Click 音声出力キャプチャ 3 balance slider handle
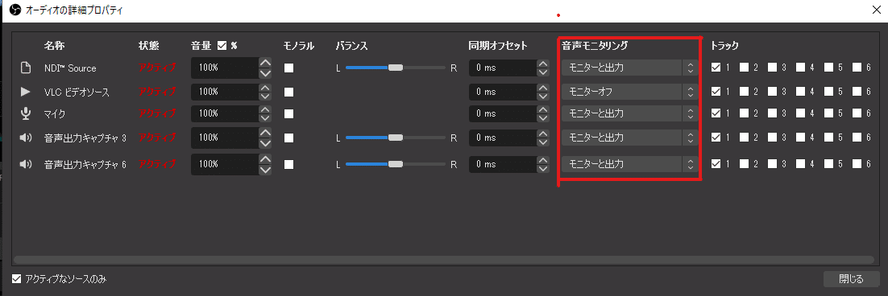Screen dimensions: 888x296 coord(396,138)
